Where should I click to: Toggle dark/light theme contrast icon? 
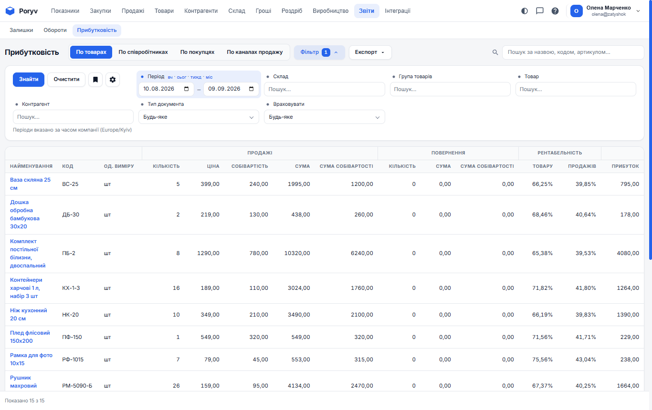[x=525, y=11]
